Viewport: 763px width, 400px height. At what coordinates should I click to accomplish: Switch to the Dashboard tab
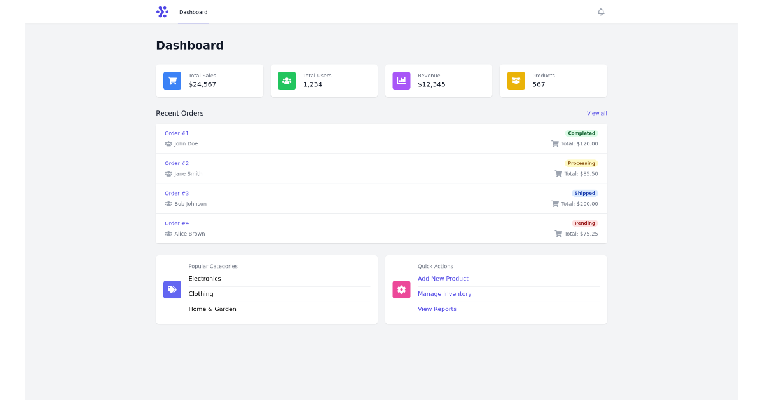193,11
